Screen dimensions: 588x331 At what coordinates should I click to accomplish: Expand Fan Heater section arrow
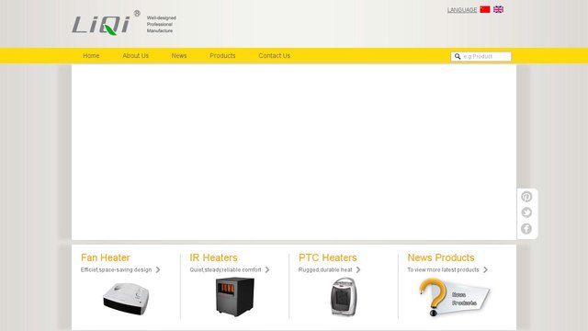pyautogui.click(x=158, y=269)
